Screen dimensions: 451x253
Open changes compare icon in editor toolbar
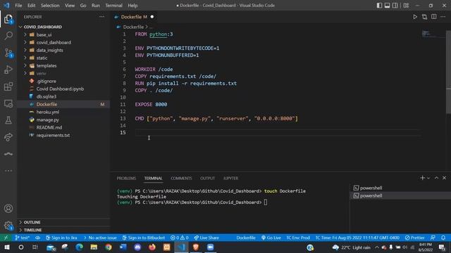424,17
